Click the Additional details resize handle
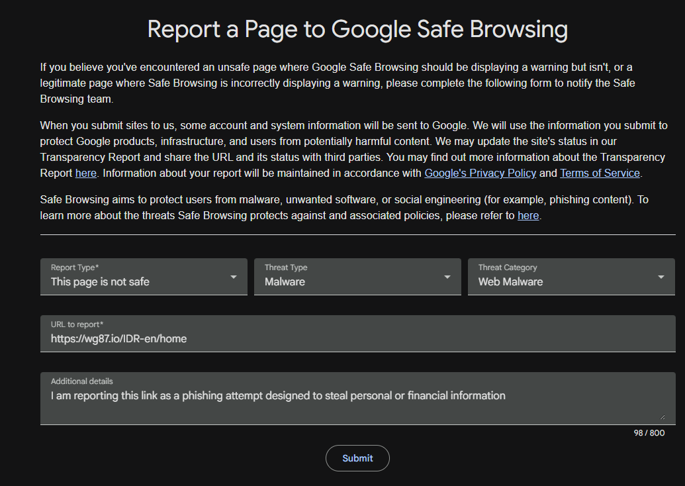 pyautogui.click(x=662, y=417)
